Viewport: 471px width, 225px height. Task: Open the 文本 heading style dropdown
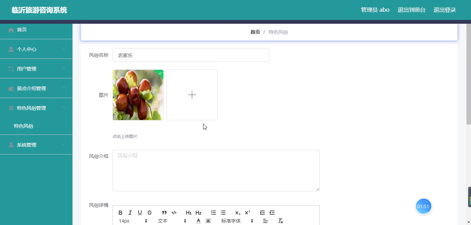(172, 221)
